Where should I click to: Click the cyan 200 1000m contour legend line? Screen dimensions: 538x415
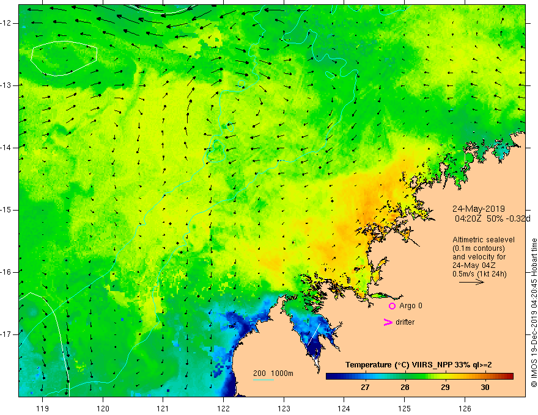(x=263, y=380)
